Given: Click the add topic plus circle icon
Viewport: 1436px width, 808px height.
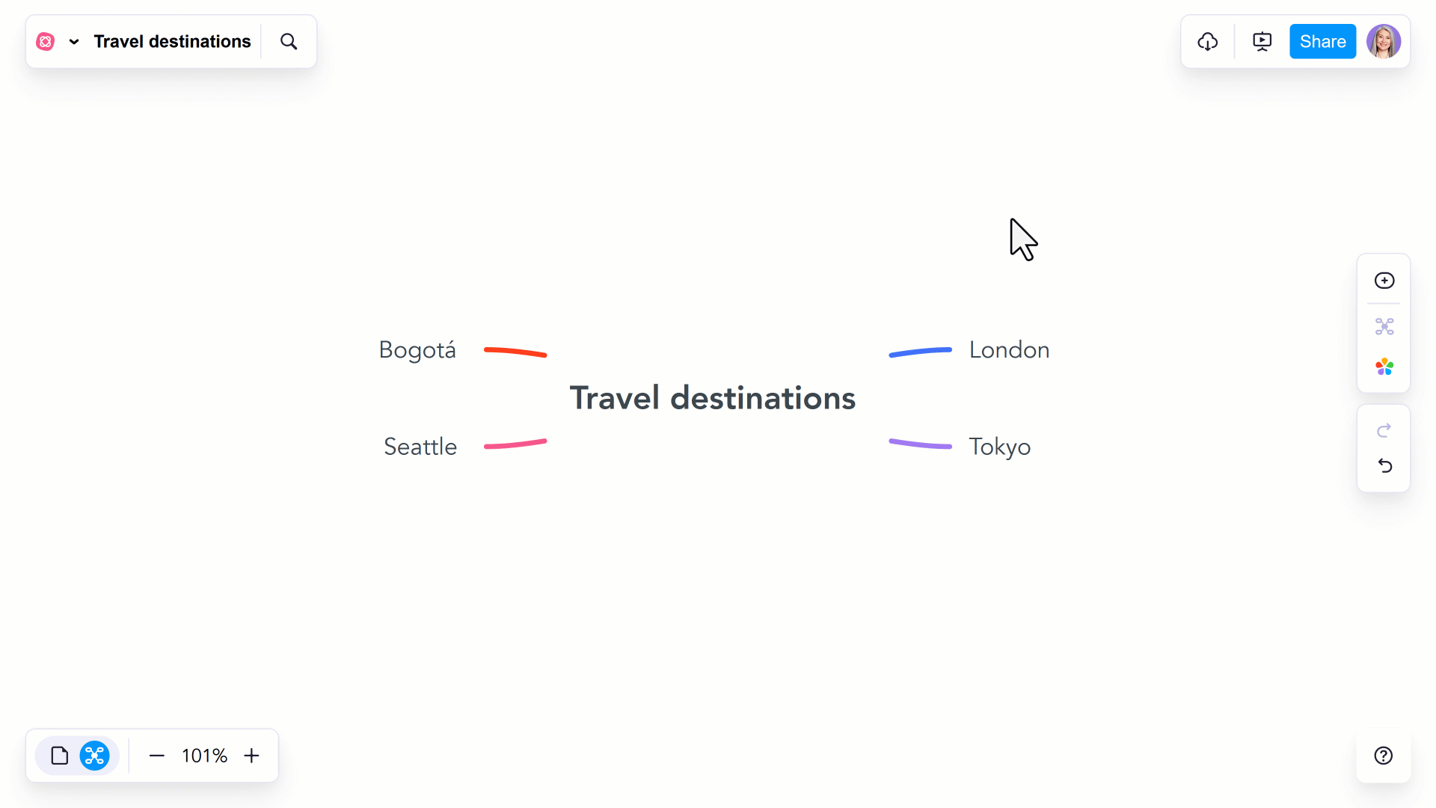Looking at the screenshot, I should [x=1384, y=281].
